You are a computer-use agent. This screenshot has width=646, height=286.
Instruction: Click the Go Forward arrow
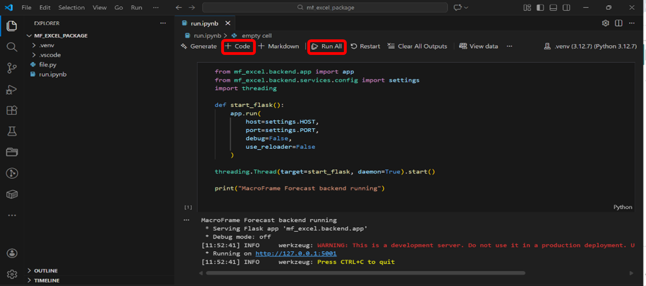tap(192, 8)
